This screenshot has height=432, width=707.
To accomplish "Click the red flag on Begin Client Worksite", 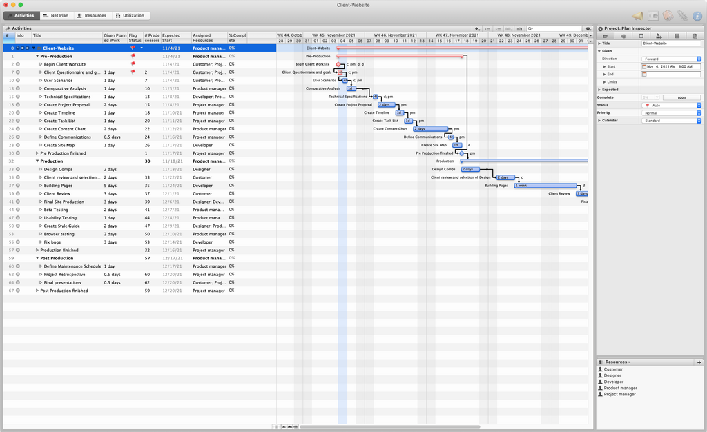I will point(133,64).
